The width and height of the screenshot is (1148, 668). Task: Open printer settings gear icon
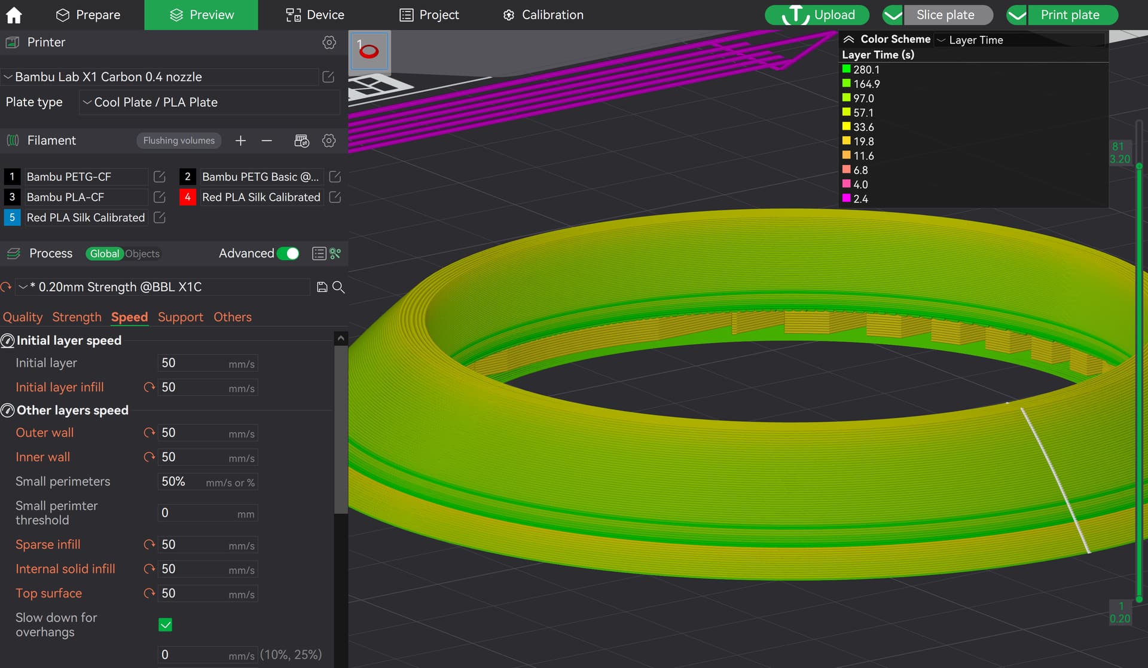pyautogui.click(x=329, y=42)
